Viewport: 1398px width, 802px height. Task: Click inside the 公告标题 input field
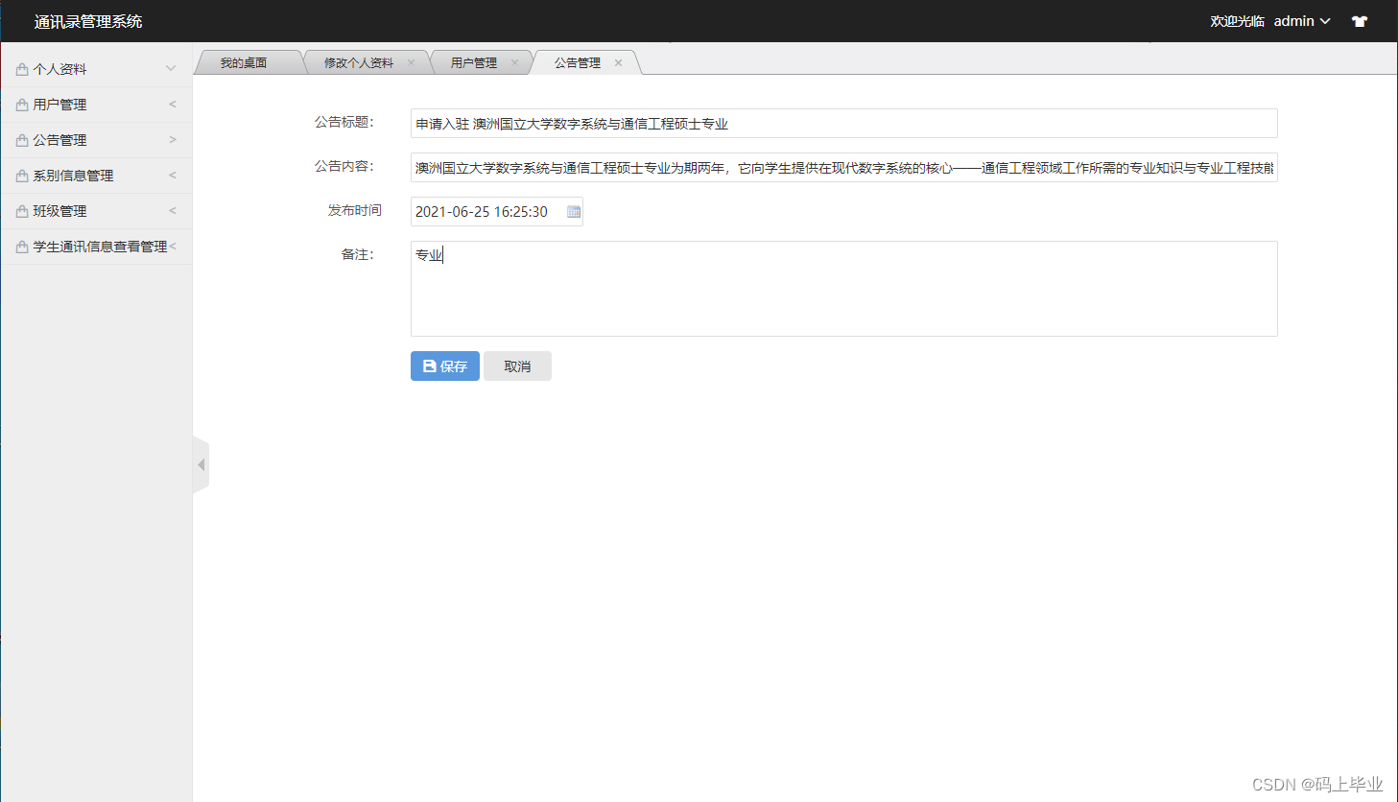842,123
